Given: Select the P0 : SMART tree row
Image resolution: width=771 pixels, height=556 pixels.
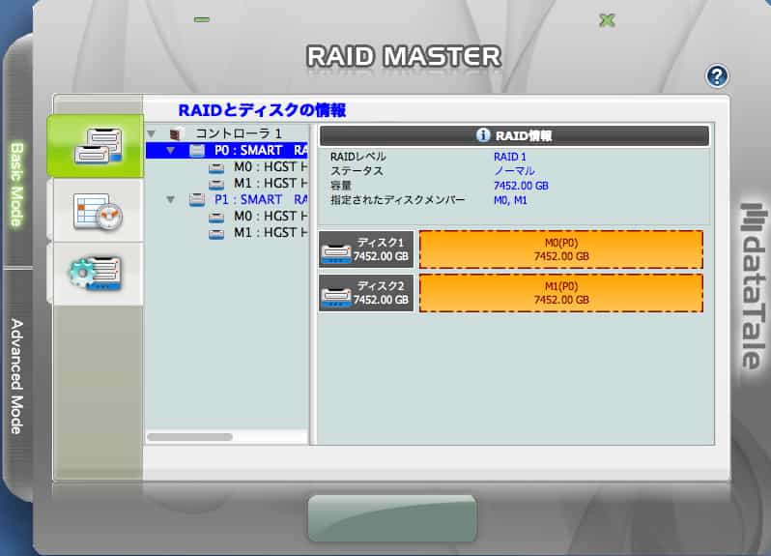Looking at the screenshot, I should pos(227,150).
